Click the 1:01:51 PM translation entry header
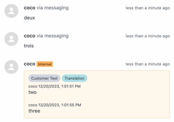Viewport: 174px width, 122px height. click(55, 86)
